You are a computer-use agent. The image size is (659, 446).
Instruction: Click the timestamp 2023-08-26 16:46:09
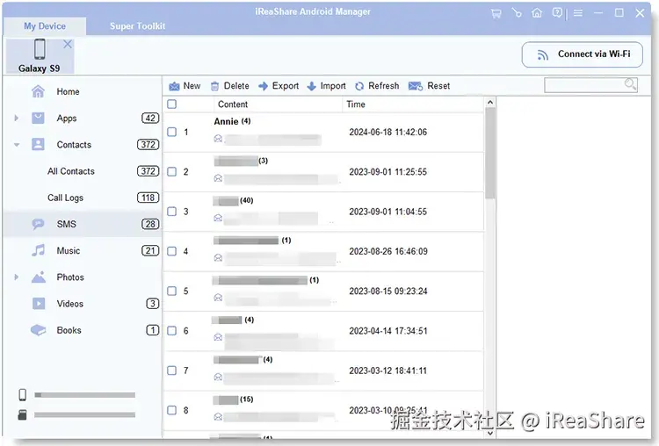(x=387, y=251)
